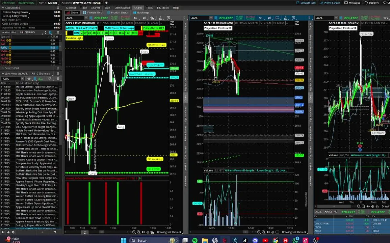Toggle Live News side panel on 1m chart
390x243 pixels.
pyautogui.click(x=311, y=181)
